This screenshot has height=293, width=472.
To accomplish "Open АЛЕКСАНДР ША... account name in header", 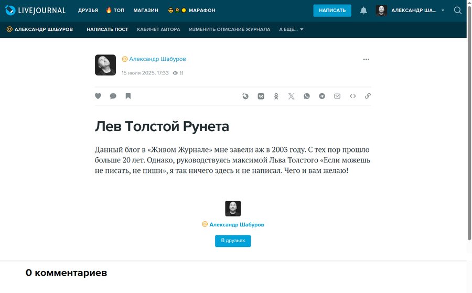I will (414, 10).
